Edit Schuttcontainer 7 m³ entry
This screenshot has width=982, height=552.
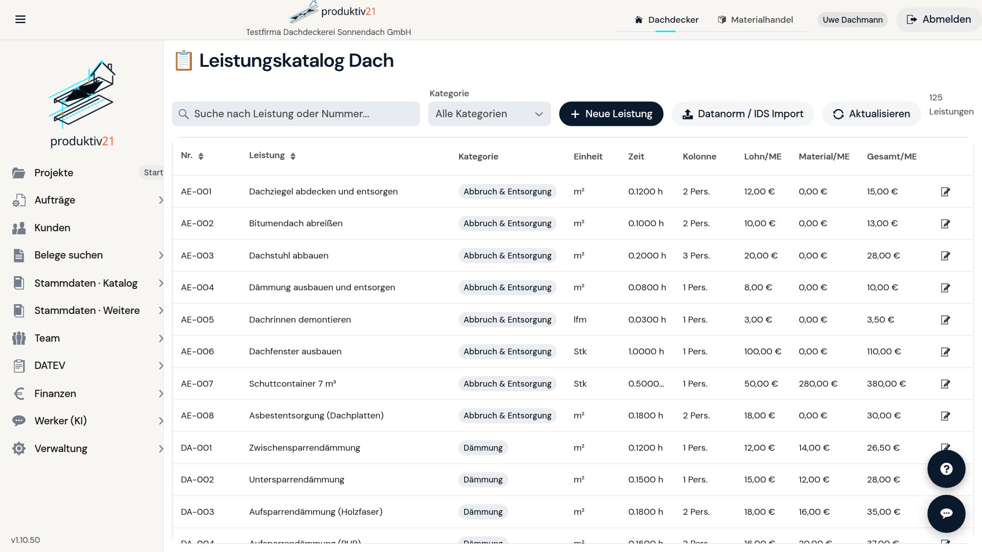click(x=945, y=384)
